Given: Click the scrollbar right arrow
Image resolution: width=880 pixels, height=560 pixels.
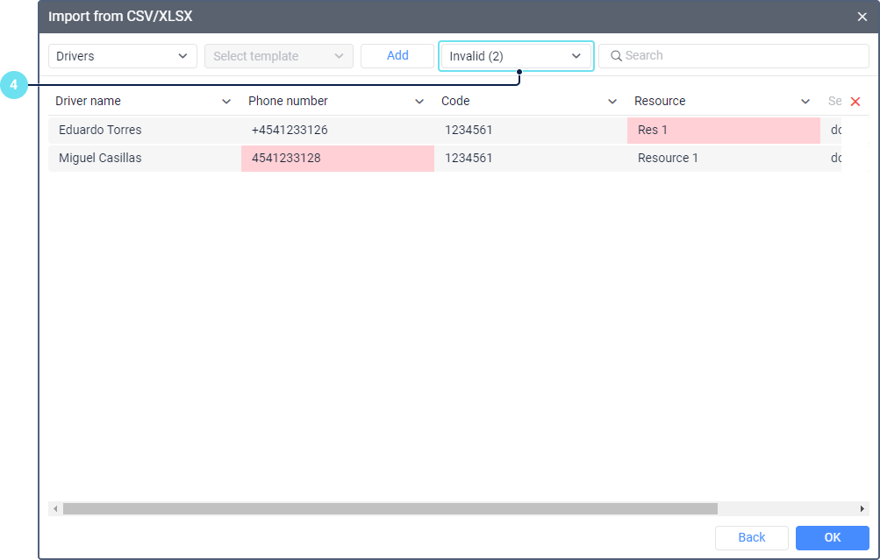Looking at the screenshot, I should [x=862, y=508].
